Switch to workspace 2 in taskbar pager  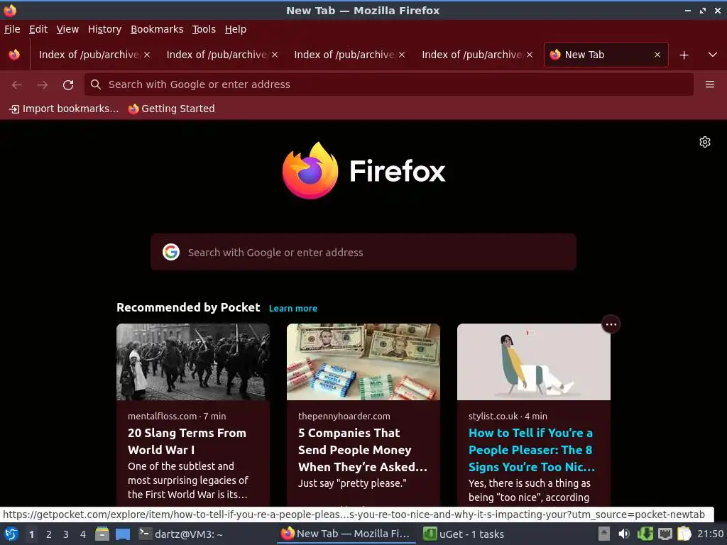[49, 534]
